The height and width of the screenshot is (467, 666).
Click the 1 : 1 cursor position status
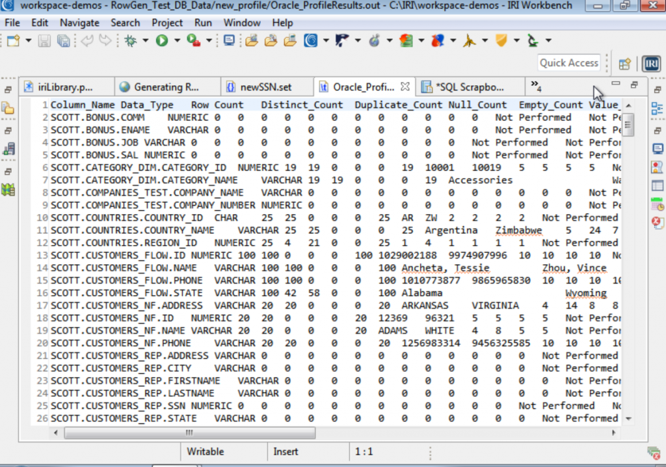coord(364,451)
